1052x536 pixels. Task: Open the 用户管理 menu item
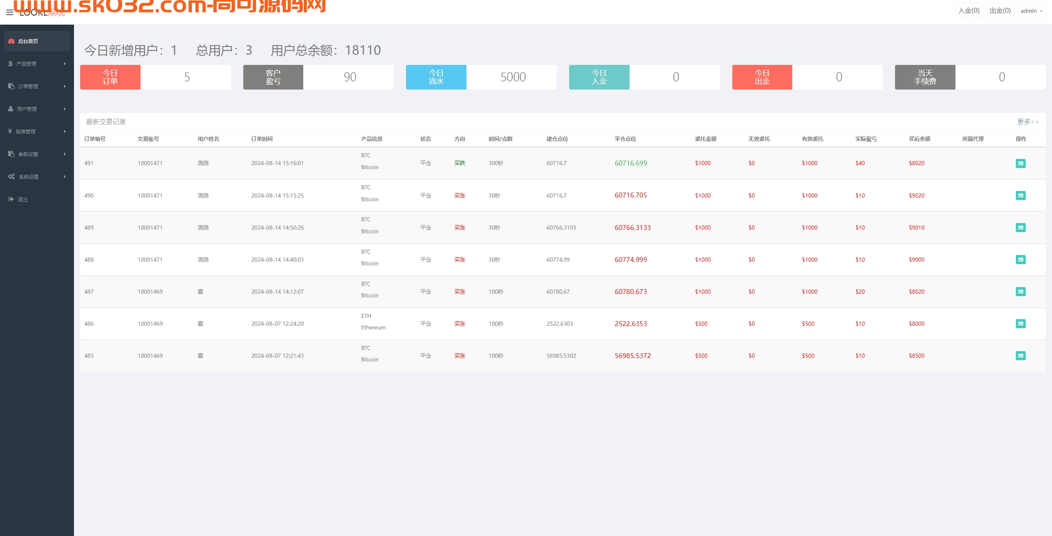(x=37, y=109)
